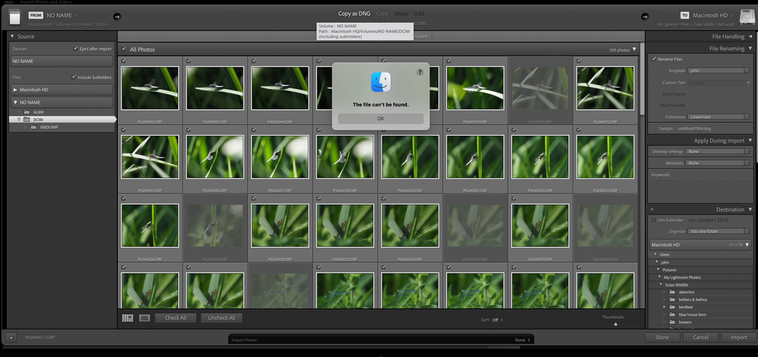Open the Metadata dropdown set to None
This screenshot has height=357, width=758.
coord(717,163)
